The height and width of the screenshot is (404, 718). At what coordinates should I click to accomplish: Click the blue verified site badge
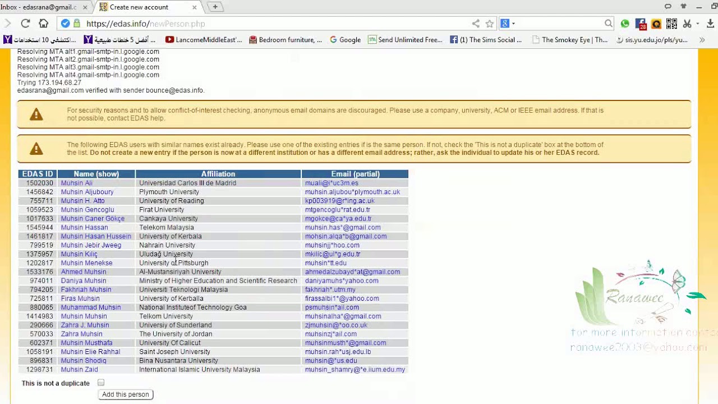coord(65,24)
